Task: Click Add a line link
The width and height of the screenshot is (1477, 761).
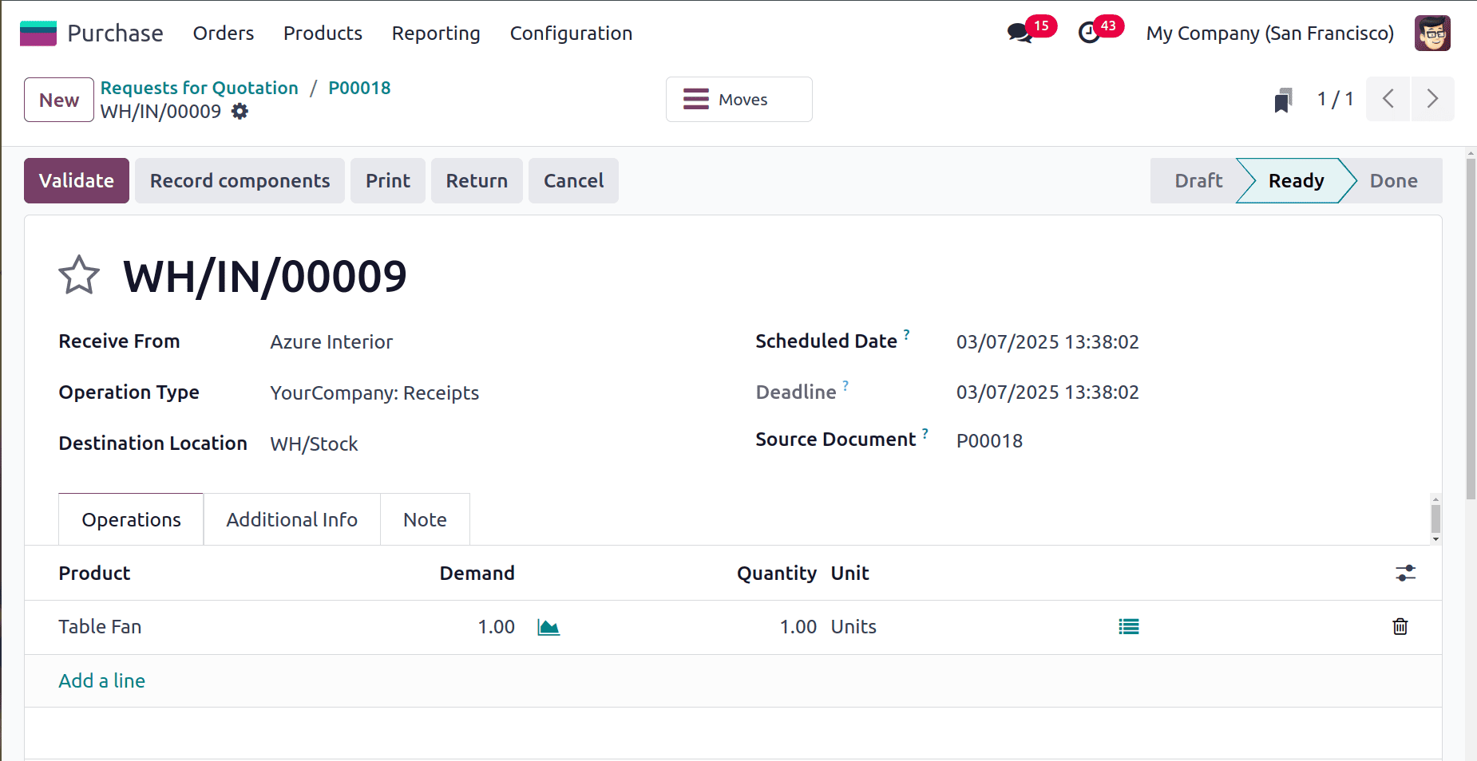Action: 102,681
